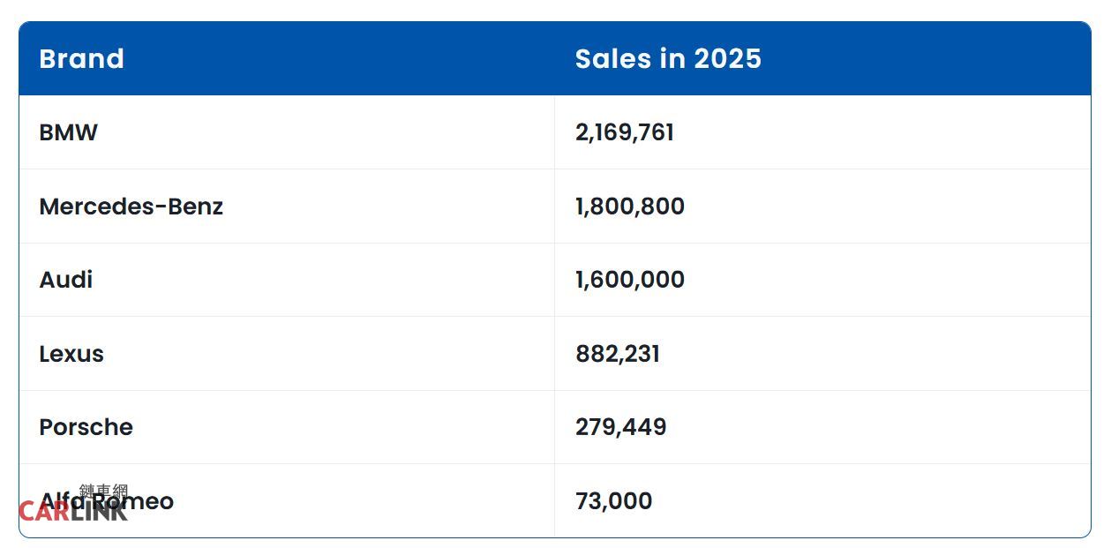Click the Sales in 2025 column header
This screenshot has width=1111, height=548.
point(668,59)
